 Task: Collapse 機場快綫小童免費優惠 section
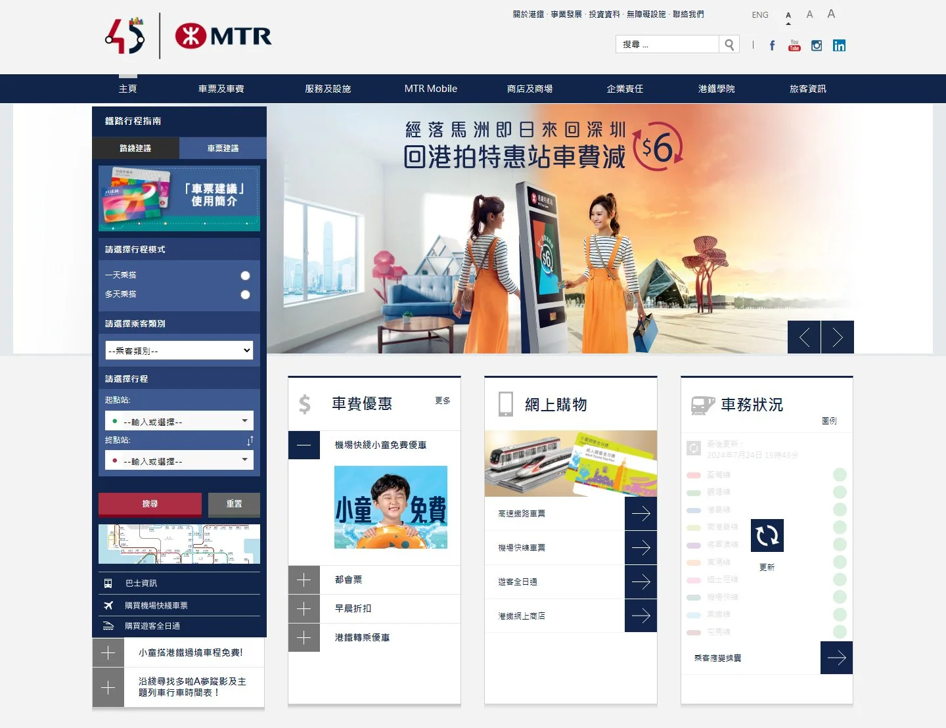(x=304, y=445)
